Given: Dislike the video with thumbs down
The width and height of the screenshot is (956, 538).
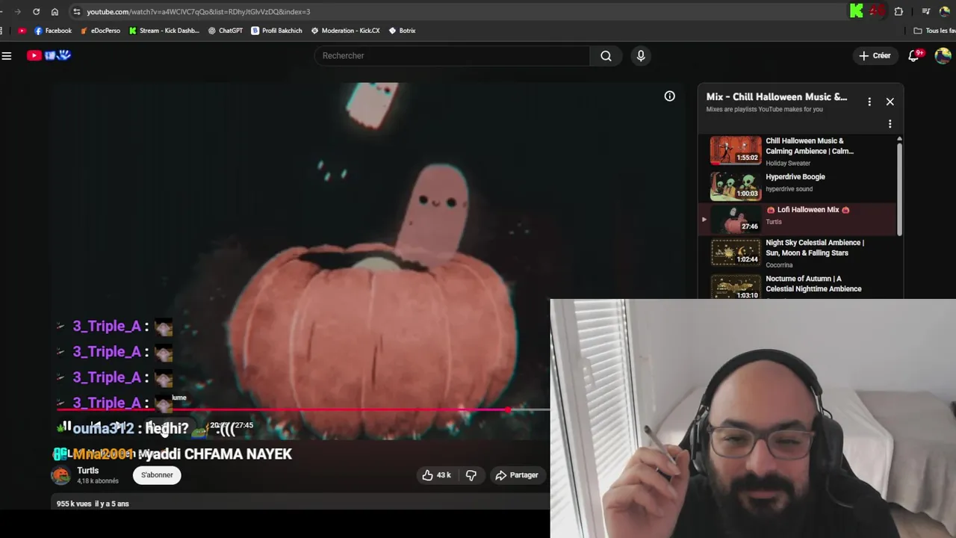Looking at the screenshot, I should (x=471, y=475).
